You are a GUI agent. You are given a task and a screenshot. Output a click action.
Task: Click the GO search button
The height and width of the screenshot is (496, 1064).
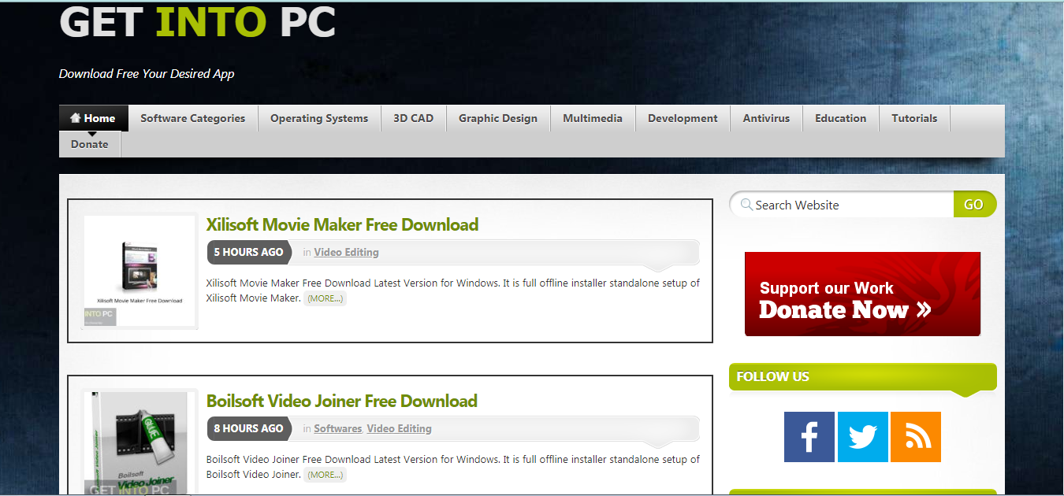click(974, 205)
